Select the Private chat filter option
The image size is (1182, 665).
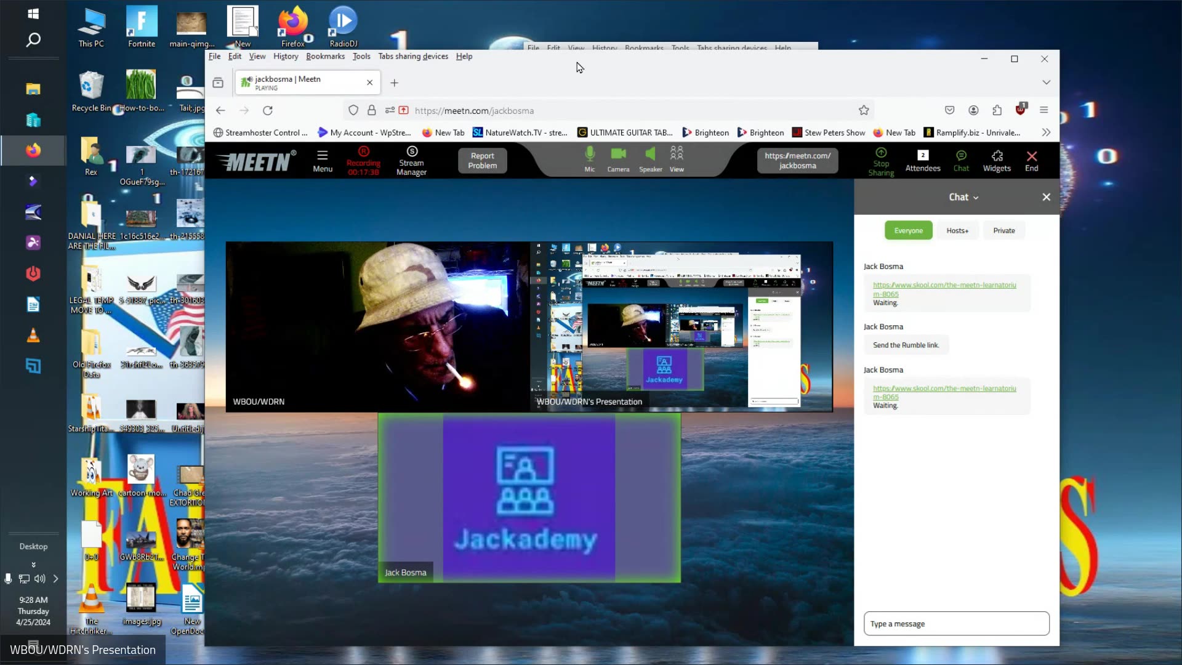pos(1004,230)
